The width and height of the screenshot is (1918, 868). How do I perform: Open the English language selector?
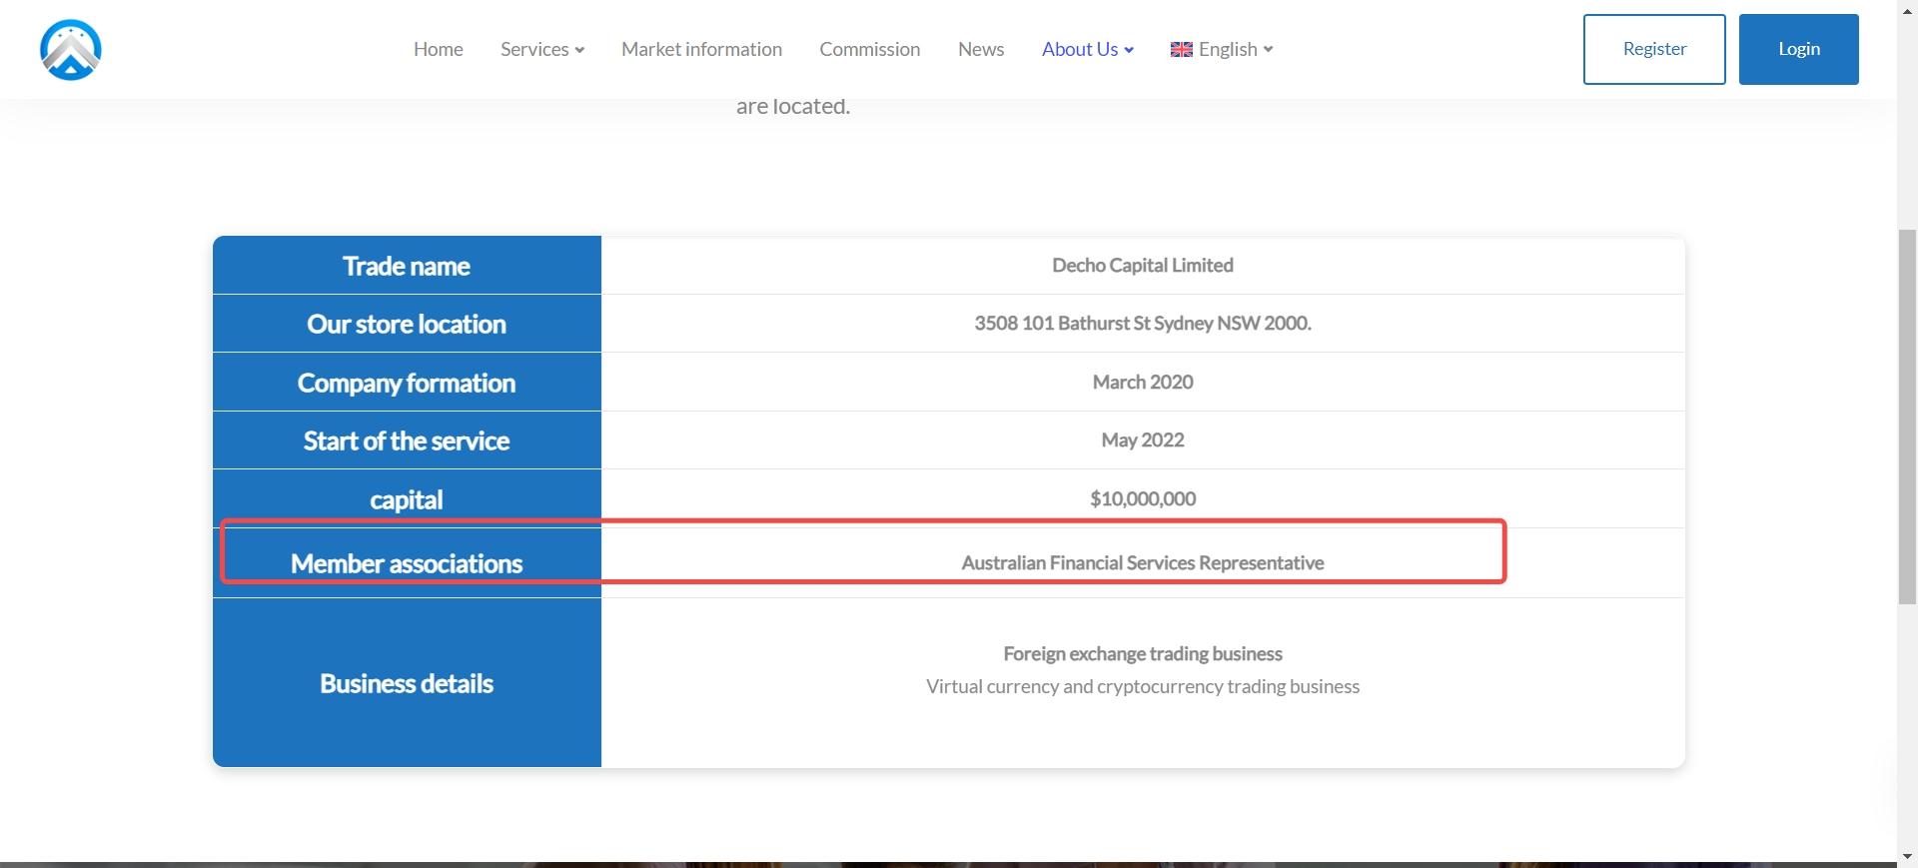coord(1222,49)
